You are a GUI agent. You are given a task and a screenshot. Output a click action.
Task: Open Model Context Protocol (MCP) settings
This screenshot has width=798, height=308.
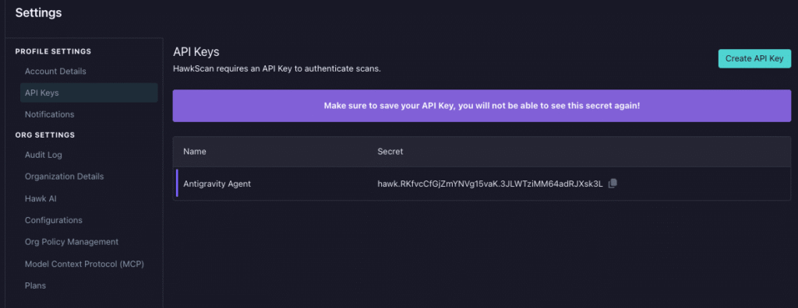pyautogui.click(x=84, y=264)
